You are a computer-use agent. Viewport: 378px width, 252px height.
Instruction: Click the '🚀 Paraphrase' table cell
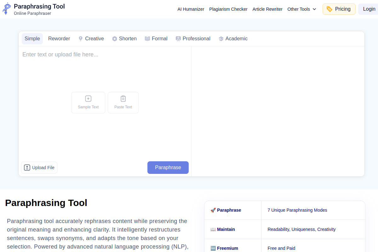coord(233,210)
